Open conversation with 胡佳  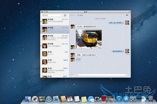tap(55, 54)
